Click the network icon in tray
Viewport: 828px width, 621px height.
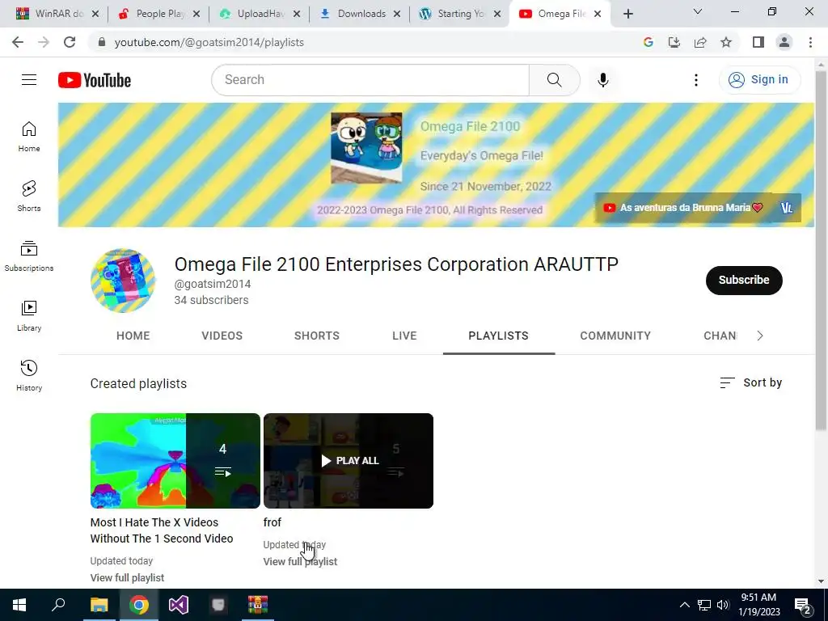[x=704, y=605]
